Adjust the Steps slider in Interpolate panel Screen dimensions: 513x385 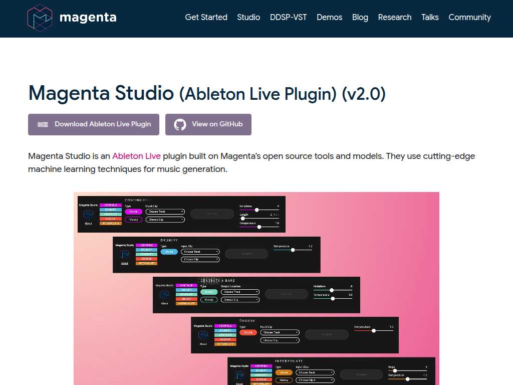click(407, 370)
